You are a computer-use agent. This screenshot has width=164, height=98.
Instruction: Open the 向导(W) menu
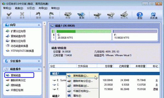point(43,8)
